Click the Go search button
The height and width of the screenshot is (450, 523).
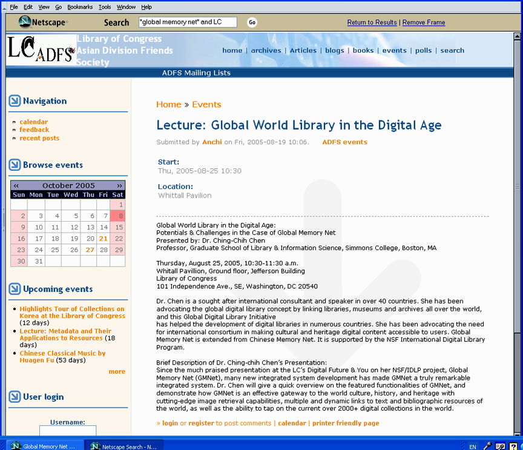coord(252,22)
